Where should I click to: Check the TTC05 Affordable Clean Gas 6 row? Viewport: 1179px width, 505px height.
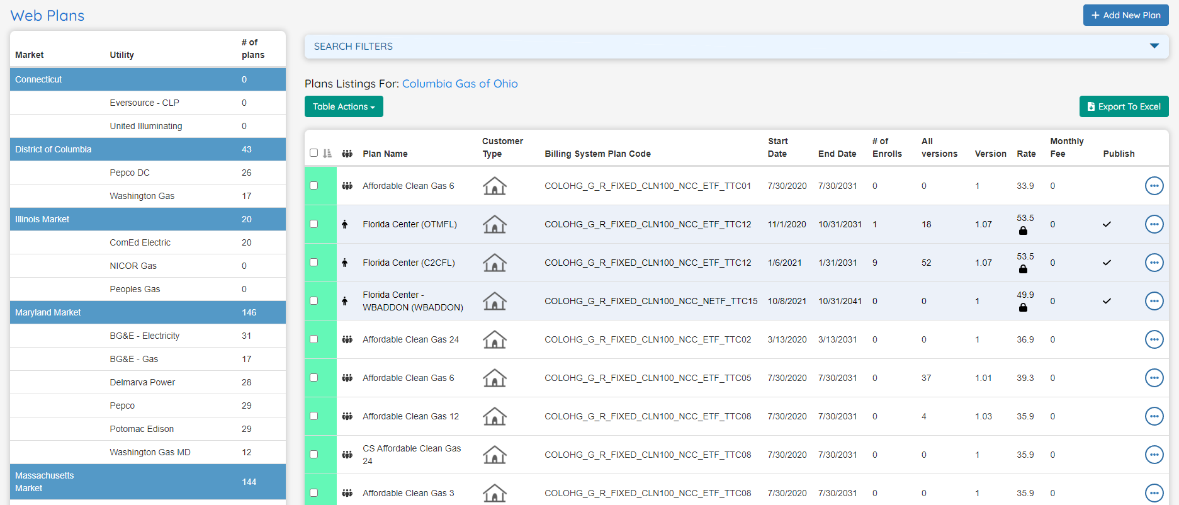tap(313, 378)
